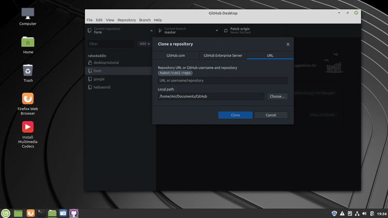Click the Fetch origin button
Viewport: 388px width, 218px height.
tap(254, 31)
